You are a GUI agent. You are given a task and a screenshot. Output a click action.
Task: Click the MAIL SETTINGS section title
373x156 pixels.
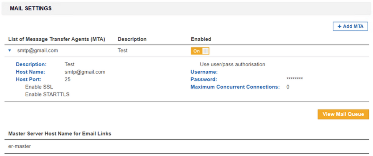[31, 9]
